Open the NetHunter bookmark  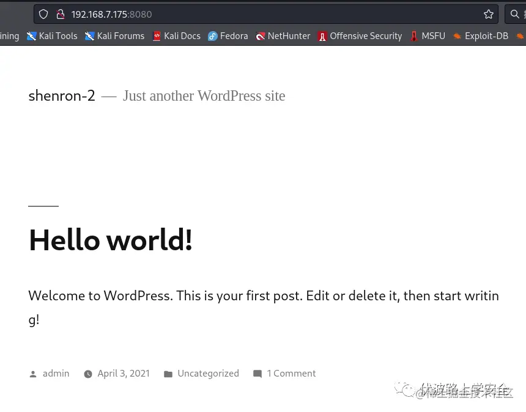tap(283, 36)
